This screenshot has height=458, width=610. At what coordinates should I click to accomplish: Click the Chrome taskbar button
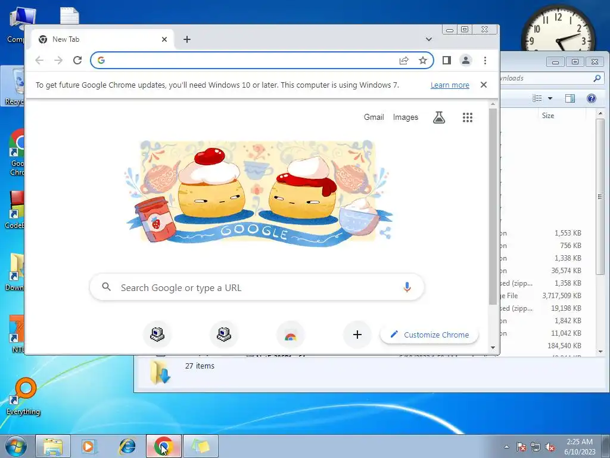164,446
